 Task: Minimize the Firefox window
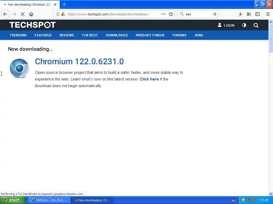257,4
